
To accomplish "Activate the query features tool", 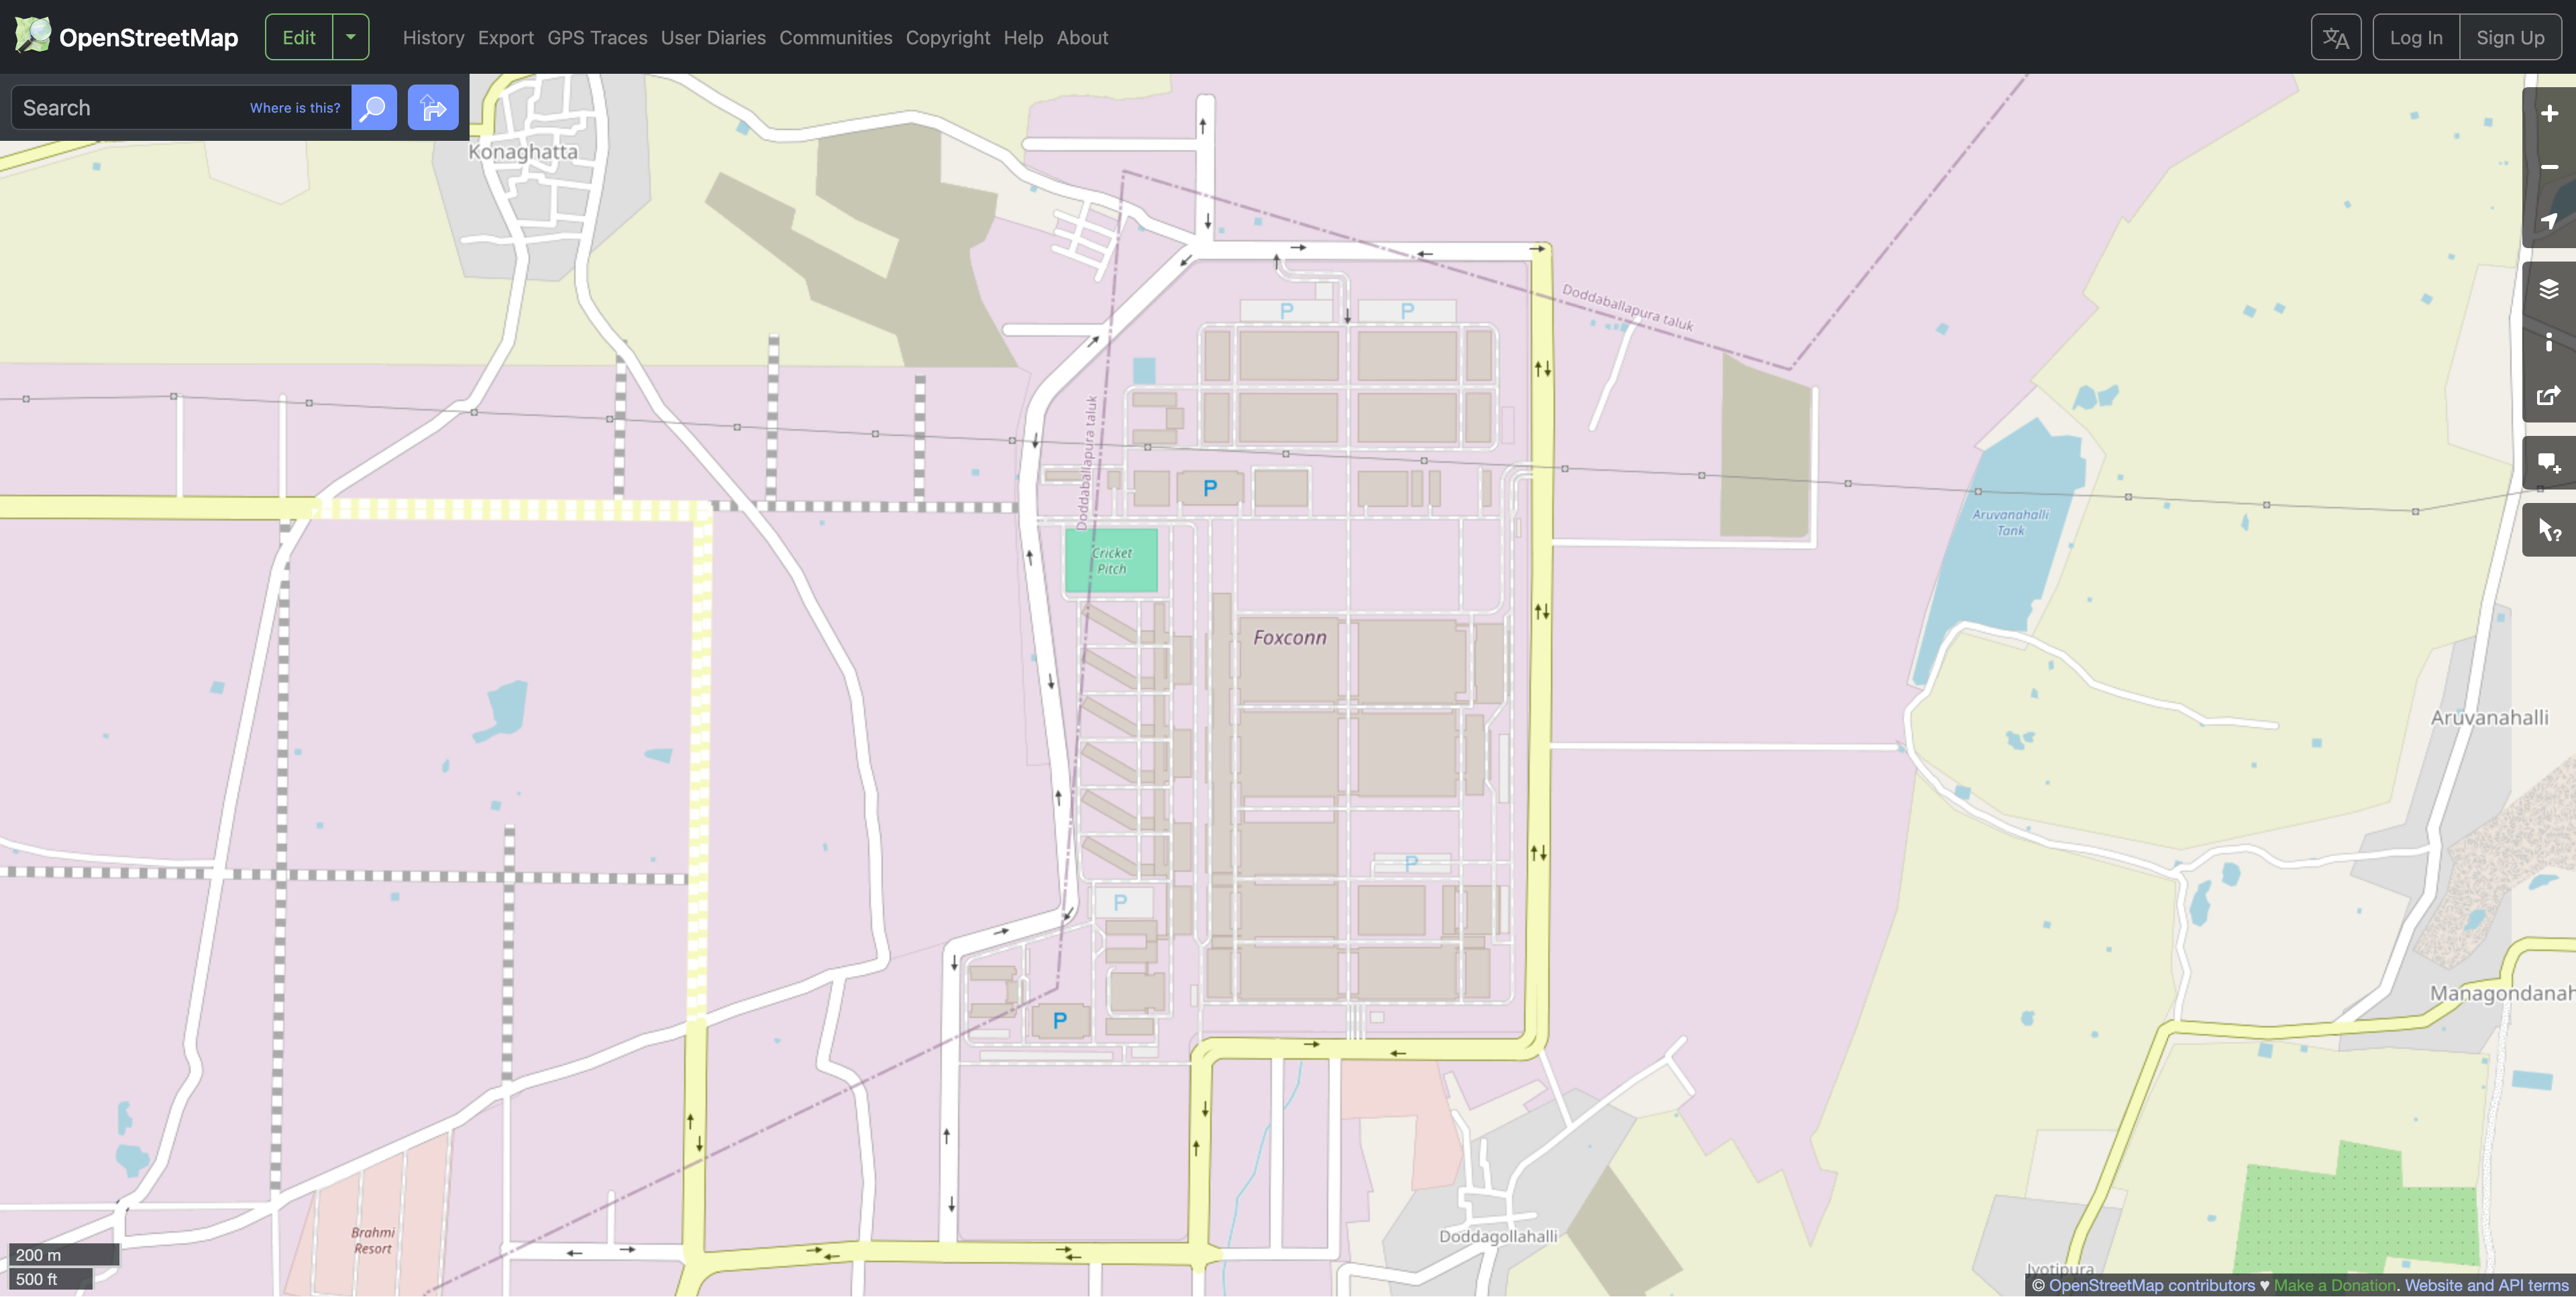I will [2548, 530].
